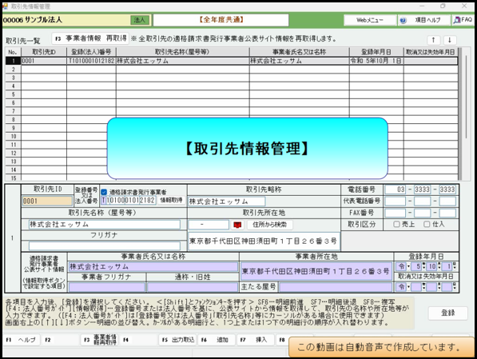The image size is (477, 359).
Task: Click 00006 サンプル法人 company name
Action: [x=33, y=20]
